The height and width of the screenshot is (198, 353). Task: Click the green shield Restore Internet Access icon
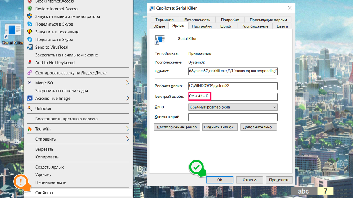[30, 9]
